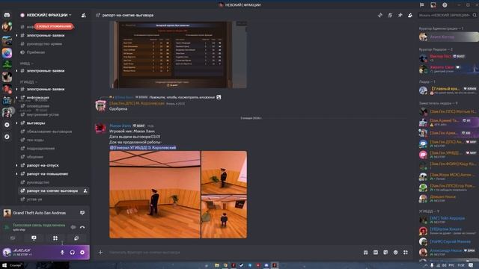
Task: Open выговоры channel
Action: (36, 123)
